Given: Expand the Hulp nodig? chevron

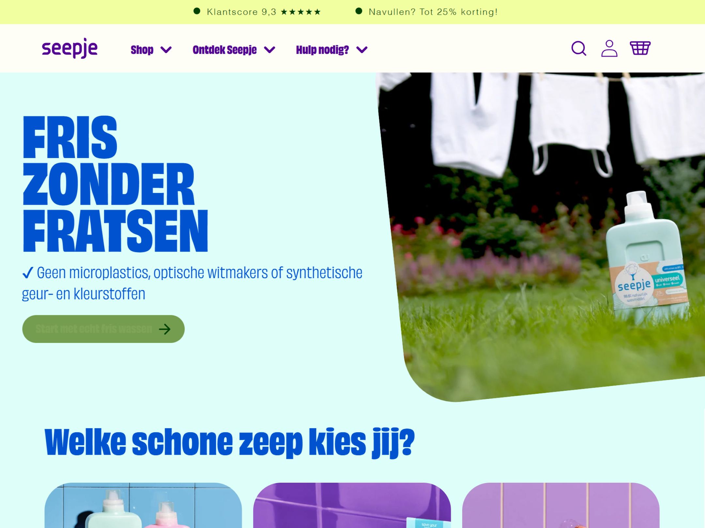Looking at the screenshot, I should click(x=362, y=50).
